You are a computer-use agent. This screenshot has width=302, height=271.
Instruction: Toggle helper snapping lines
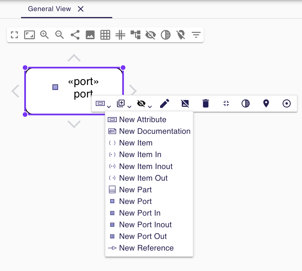click(x=120, y=35)
